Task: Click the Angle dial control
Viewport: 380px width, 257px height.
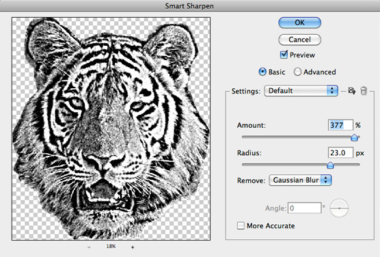Action: coord(339,208)
